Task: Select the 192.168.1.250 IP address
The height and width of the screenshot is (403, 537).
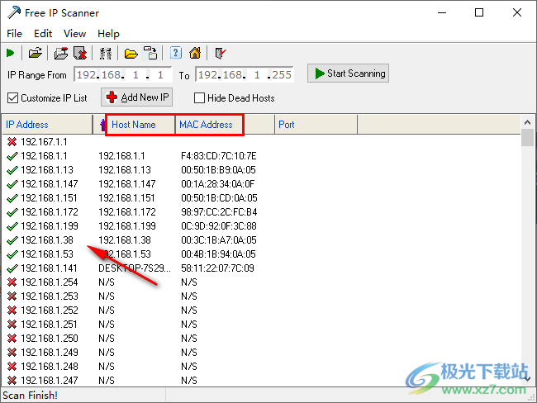Action: click(x=50, y=339)
